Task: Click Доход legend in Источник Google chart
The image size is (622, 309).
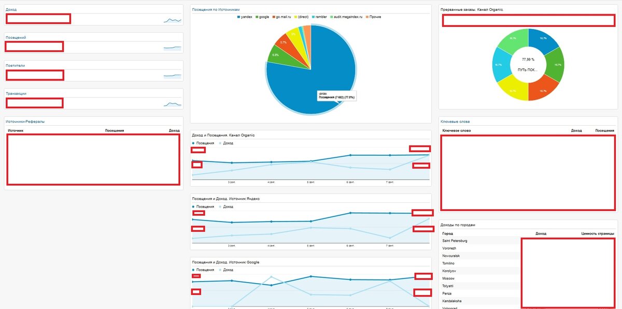Action: [225, 270]
